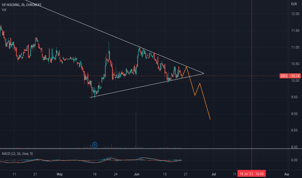Click the 16 date label on time axis
The height and width of the screenshot is (178, 302).
coord(95,174)
